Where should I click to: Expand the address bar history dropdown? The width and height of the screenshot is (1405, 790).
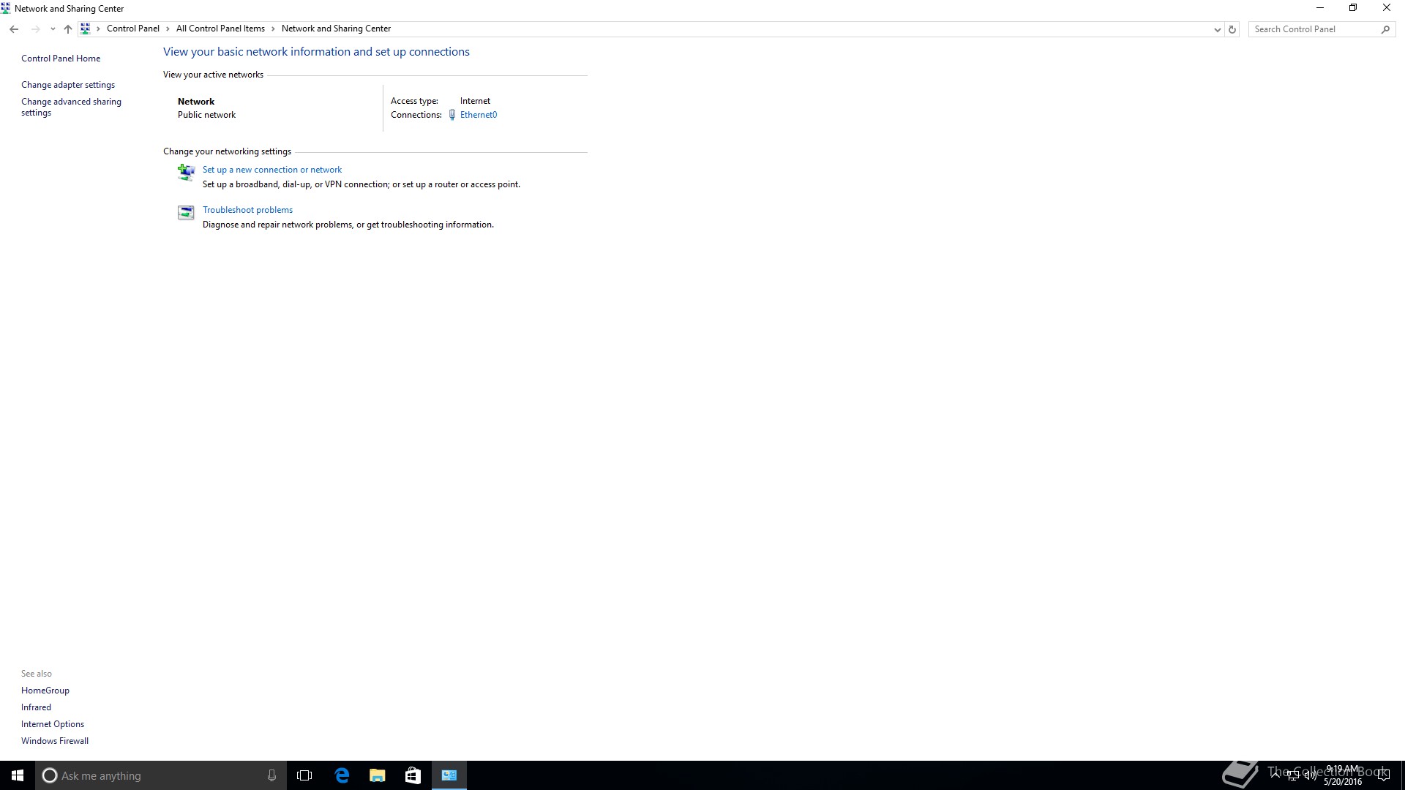1217,29
